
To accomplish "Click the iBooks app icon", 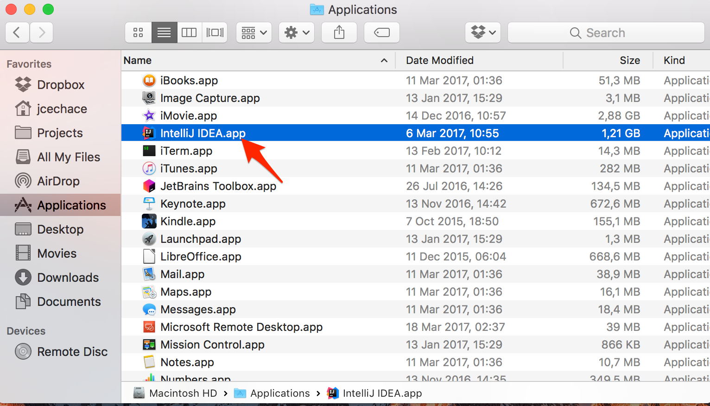I will tap(149, 80).
